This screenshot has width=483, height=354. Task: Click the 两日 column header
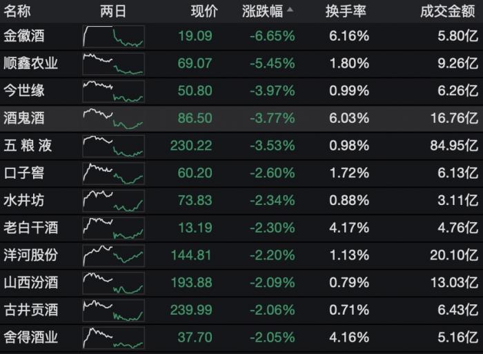(x=113, y=12)
